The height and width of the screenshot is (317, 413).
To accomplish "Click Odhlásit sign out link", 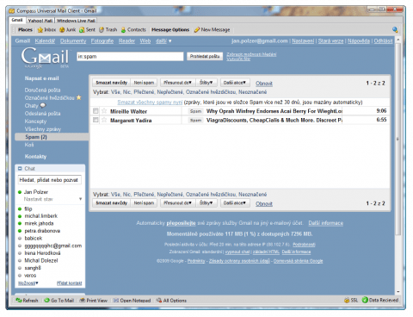I will coord(383,41).
